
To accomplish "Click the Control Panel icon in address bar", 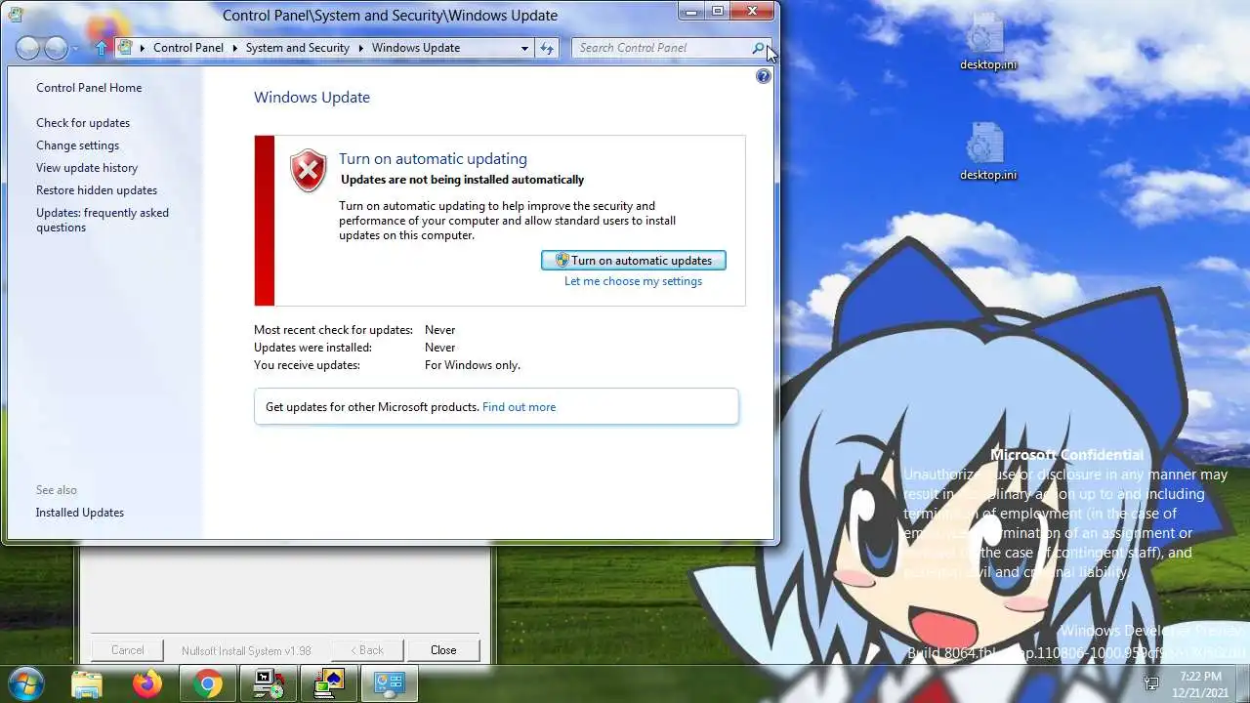I will coord(125,47).
